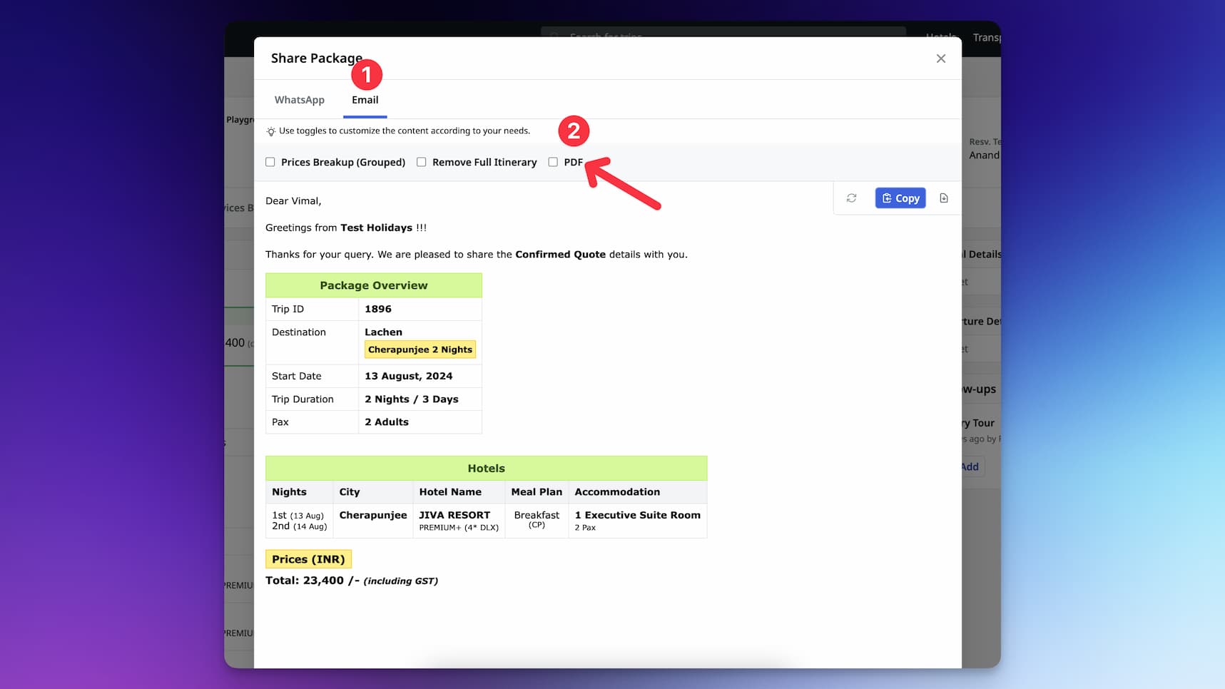Click the clipboard icon inside the Copy button
The image size is (1225, 689).
(887, 198)
